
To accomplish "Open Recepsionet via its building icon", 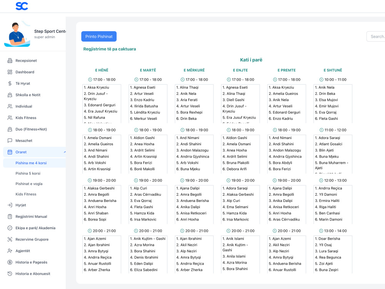I will click(x=10, y=60).
